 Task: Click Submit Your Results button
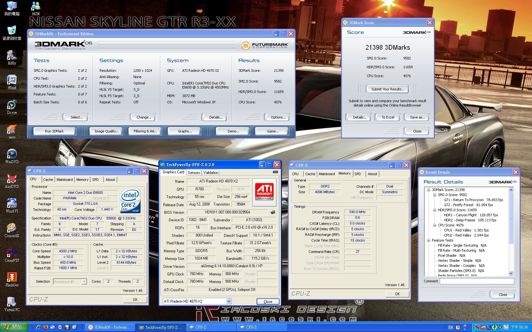388,89
